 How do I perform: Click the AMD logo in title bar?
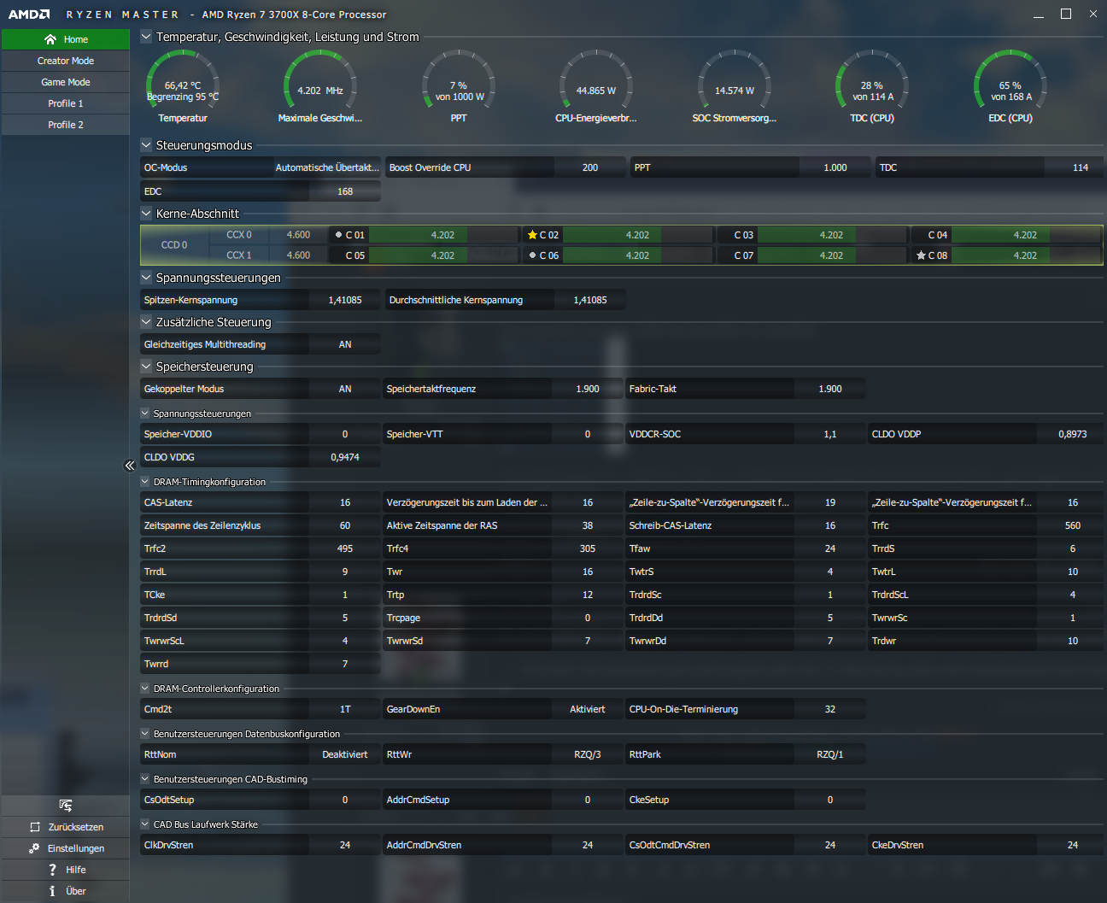tap(29, 15)
